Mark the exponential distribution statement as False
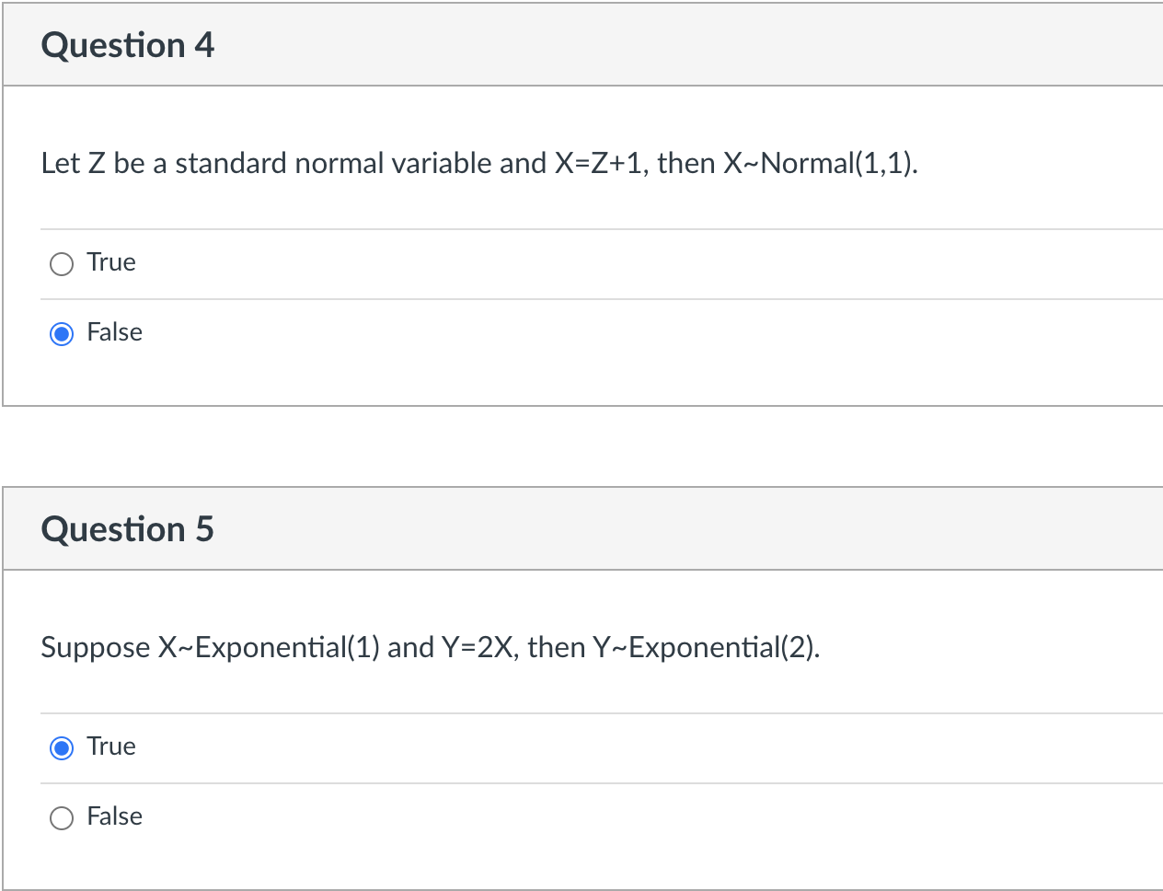The width and height of the screenshot is (1163, 891). pos(61,817)
